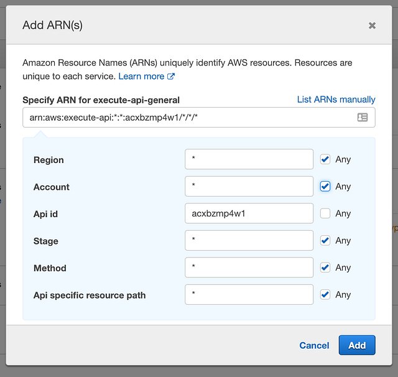The width and height of the screenshot is (398, 377).
Task: Click List ARNs manually link
Action: 336,100
